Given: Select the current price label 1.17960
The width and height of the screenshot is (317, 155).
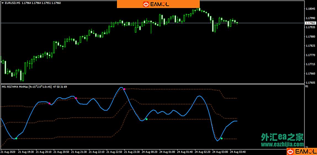Looking at the screenshot, I should tap(310, 23).
